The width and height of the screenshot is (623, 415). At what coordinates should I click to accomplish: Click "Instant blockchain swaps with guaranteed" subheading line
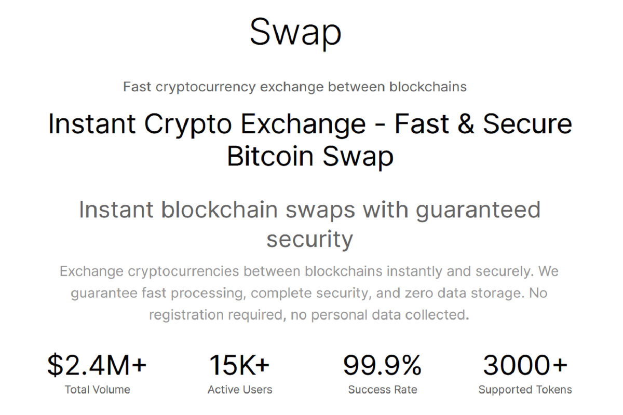[310, 210]
